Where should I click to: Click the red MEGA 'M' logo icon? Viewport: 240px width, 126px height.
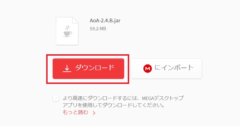tap(148, 69)
